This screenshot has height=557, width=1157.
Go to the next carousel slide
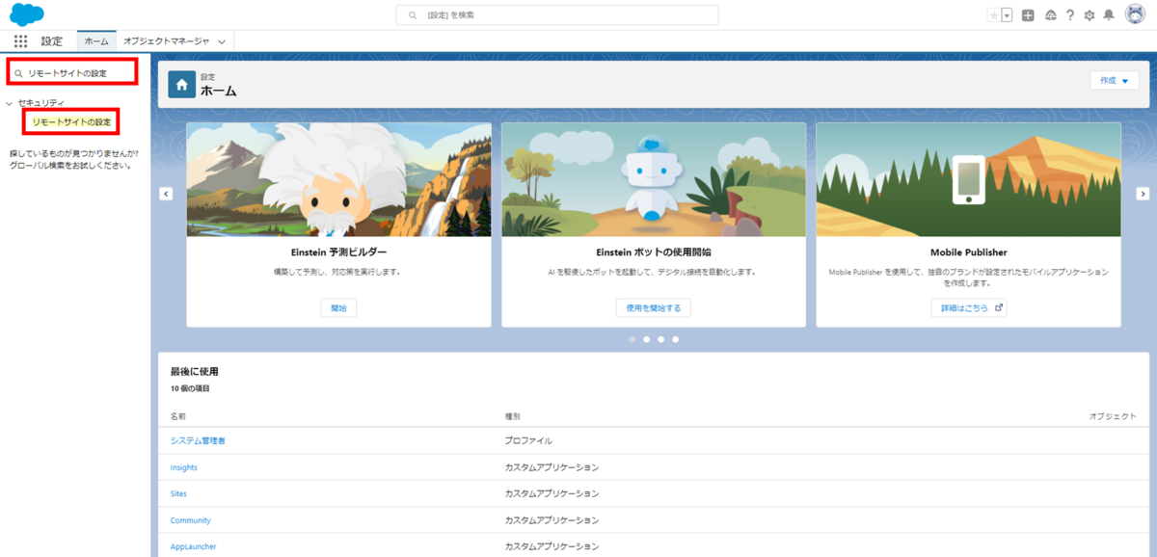click(1142, 194)
